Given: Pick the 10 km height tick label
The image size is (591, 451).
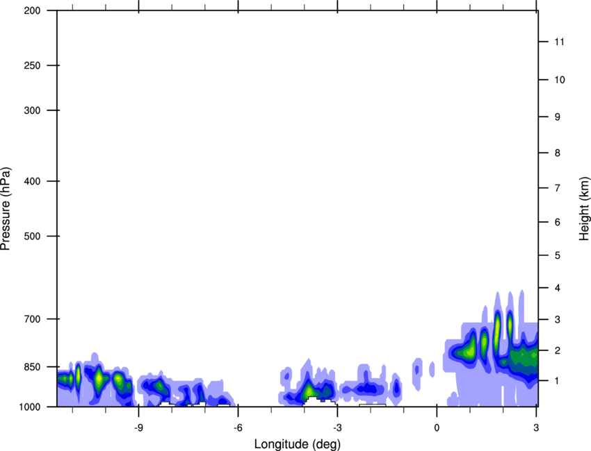Looking at the screenshot, I should (x=560, y=80).
